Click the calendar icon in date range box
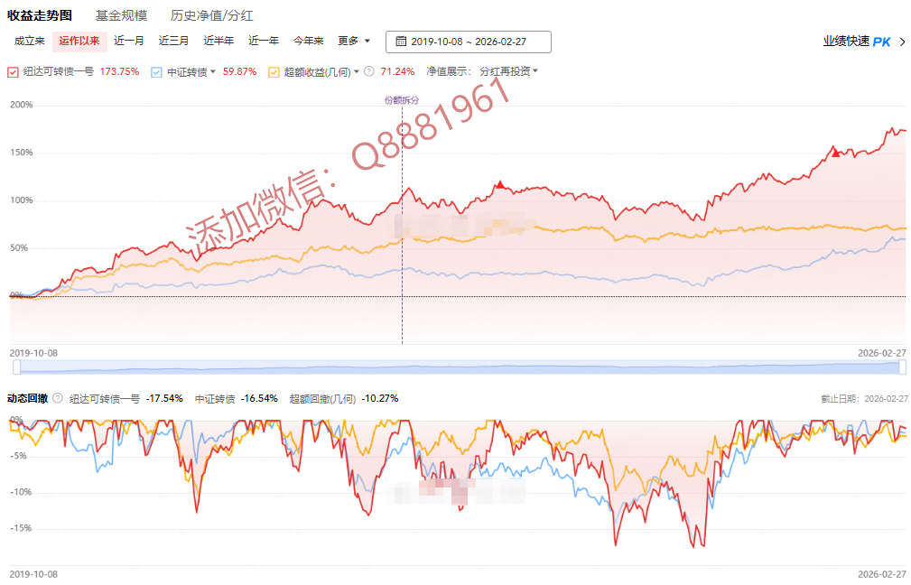 pos(400,42)
